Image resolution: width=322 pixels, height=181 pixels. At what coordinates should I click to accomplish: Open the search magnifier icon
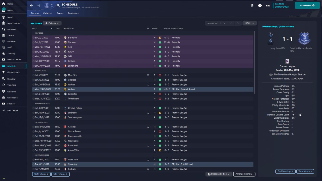pos(58,5)
